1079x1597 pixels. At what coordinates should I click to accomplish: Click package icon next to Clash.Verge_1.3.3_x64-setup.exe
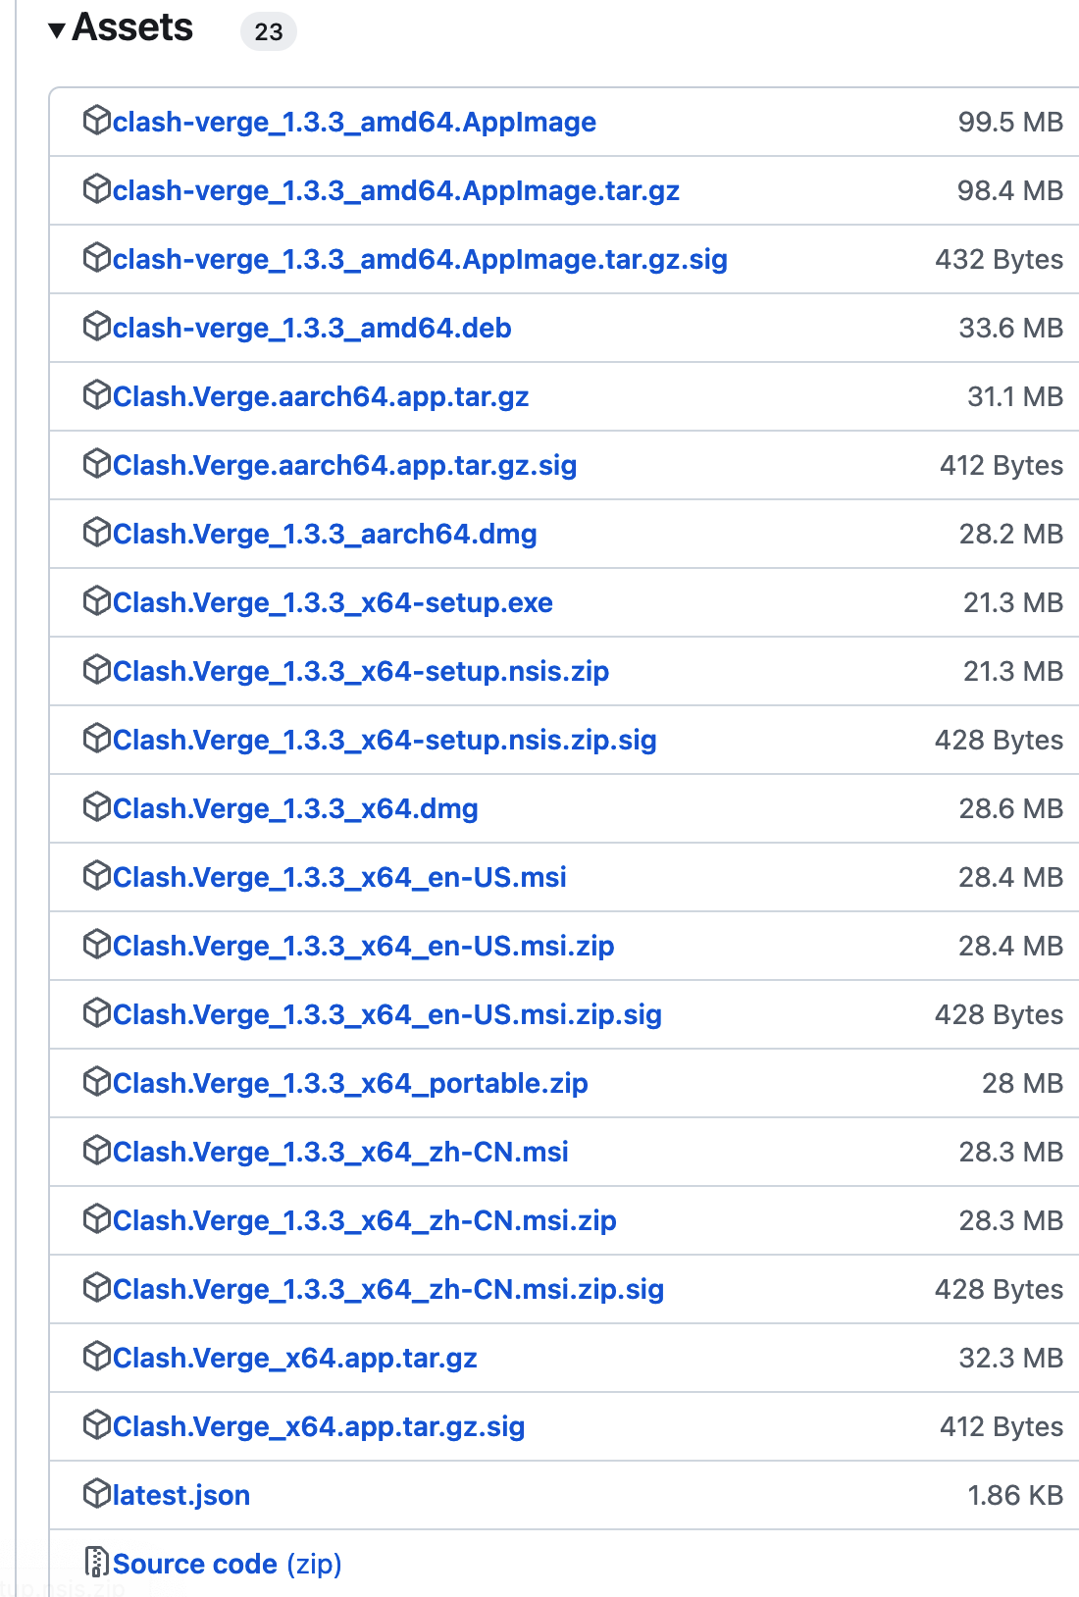tap(97, 601)
